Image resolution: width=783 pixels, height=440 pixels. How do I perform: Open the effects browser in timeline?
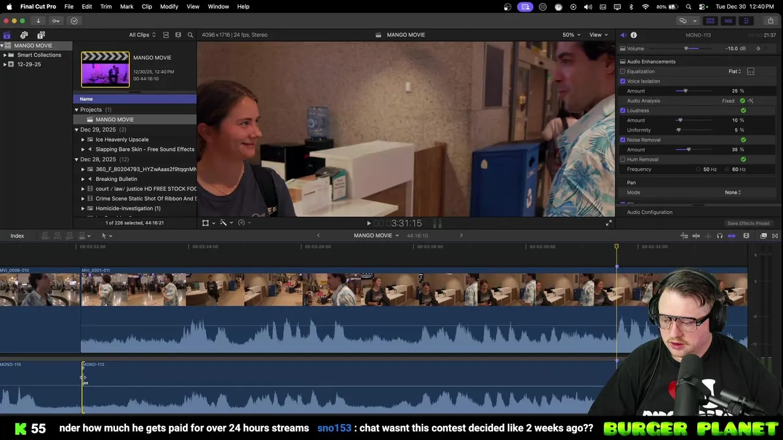(x=763, y=236)
